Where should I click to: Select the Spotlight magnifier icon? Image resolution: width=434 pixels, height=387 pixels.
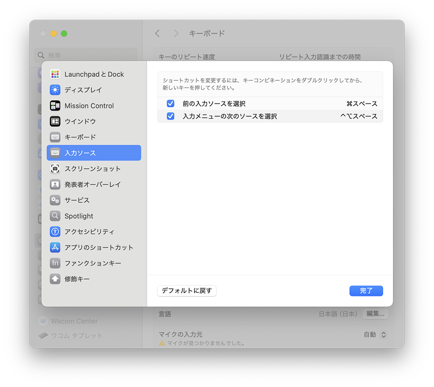(55, 216)
